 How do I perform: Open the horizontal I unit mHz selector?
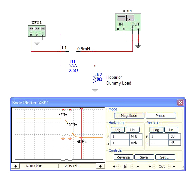tap(135, 143)
